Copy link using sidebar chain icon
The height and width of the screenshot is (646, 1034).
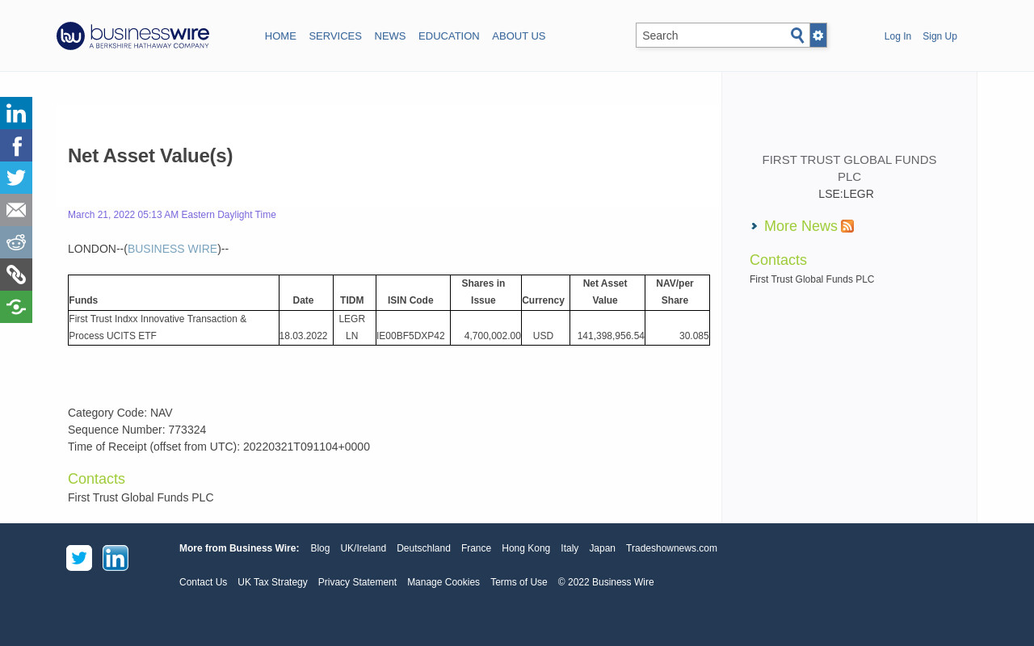pos(16,275)
